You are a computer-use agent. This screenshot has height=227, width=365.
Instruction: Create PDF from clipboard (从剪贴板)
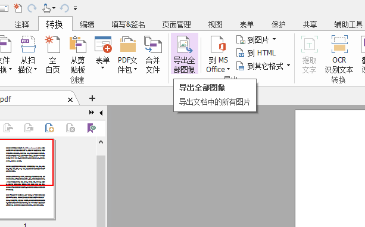pos(78,54)
